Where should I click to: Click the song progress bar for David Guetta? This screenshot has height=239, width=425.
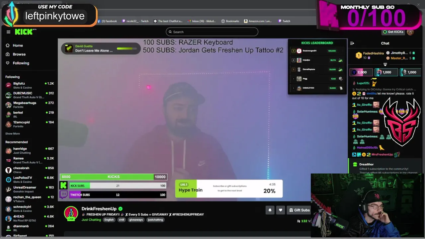tap(127, 48)
